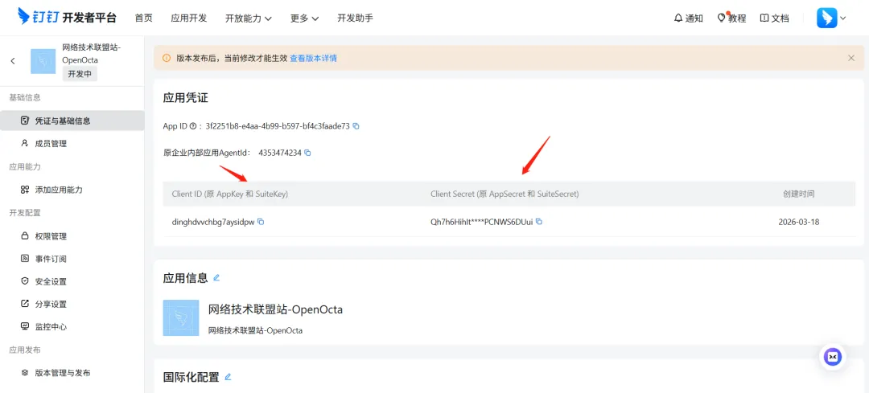This screenshot has height=393, width=869.
Task: Copy the Client Secret value
Action: [538, 222]
